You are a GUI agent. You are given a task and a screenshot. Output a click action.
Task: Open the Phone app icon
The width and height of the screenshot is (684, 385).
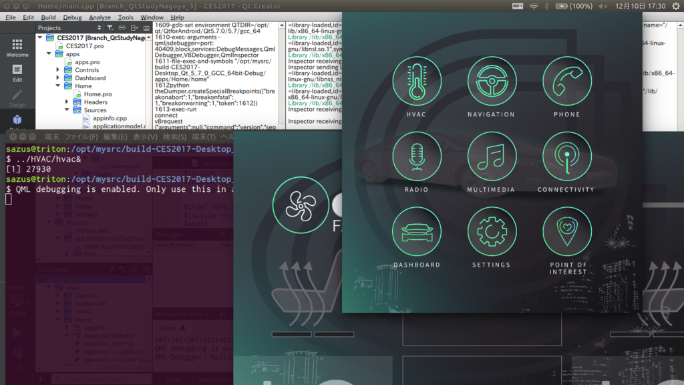pyautogui.click(x=566, y=81)
